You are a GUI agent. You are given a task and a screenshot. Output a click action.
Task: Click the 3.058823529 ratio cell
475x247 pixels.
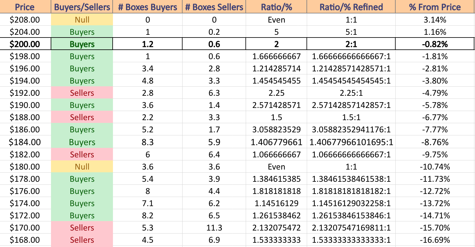pyautogui.click(x=277, y=130)
